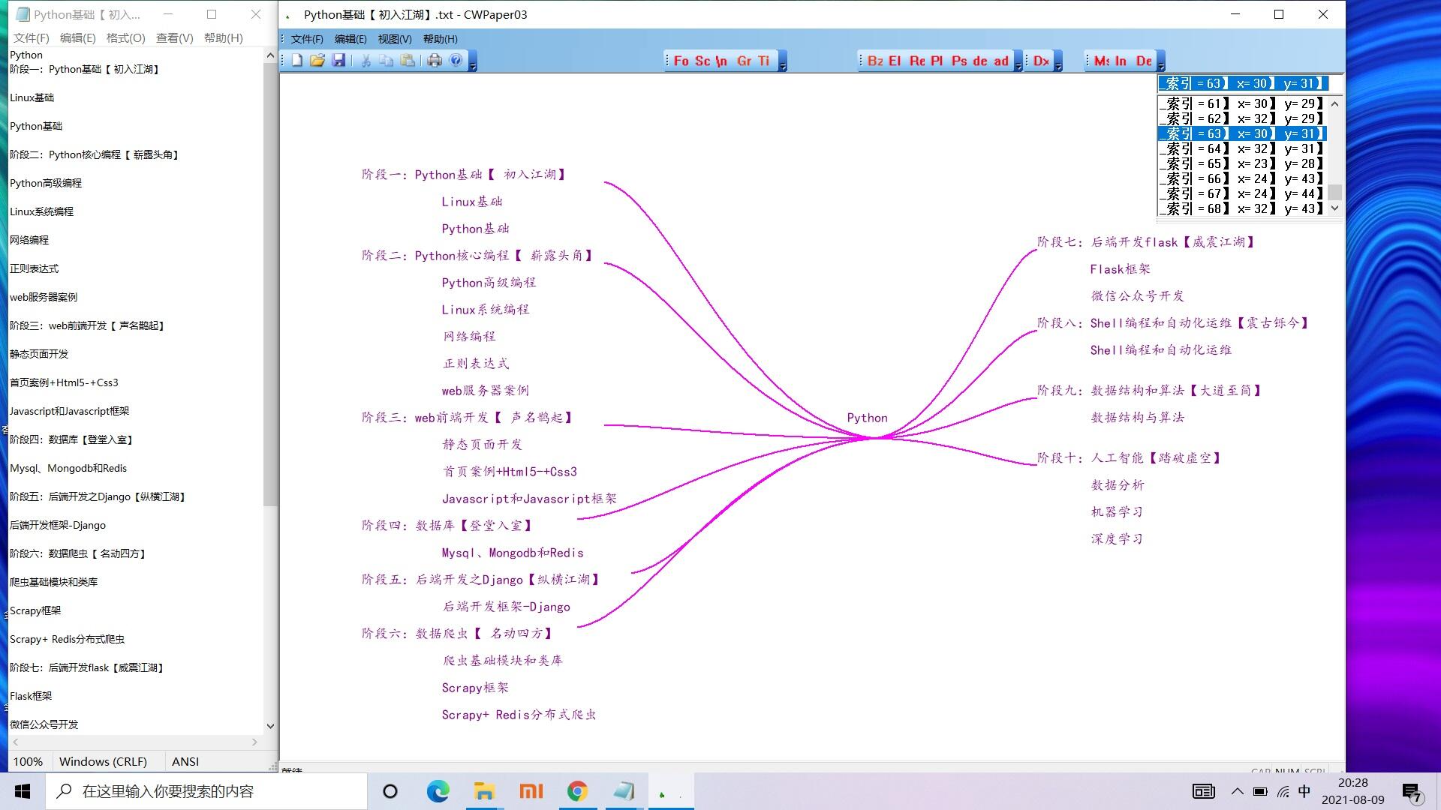Click the scissors Cut icon
Screen dimensions: 1441x810
click(366, 61)
